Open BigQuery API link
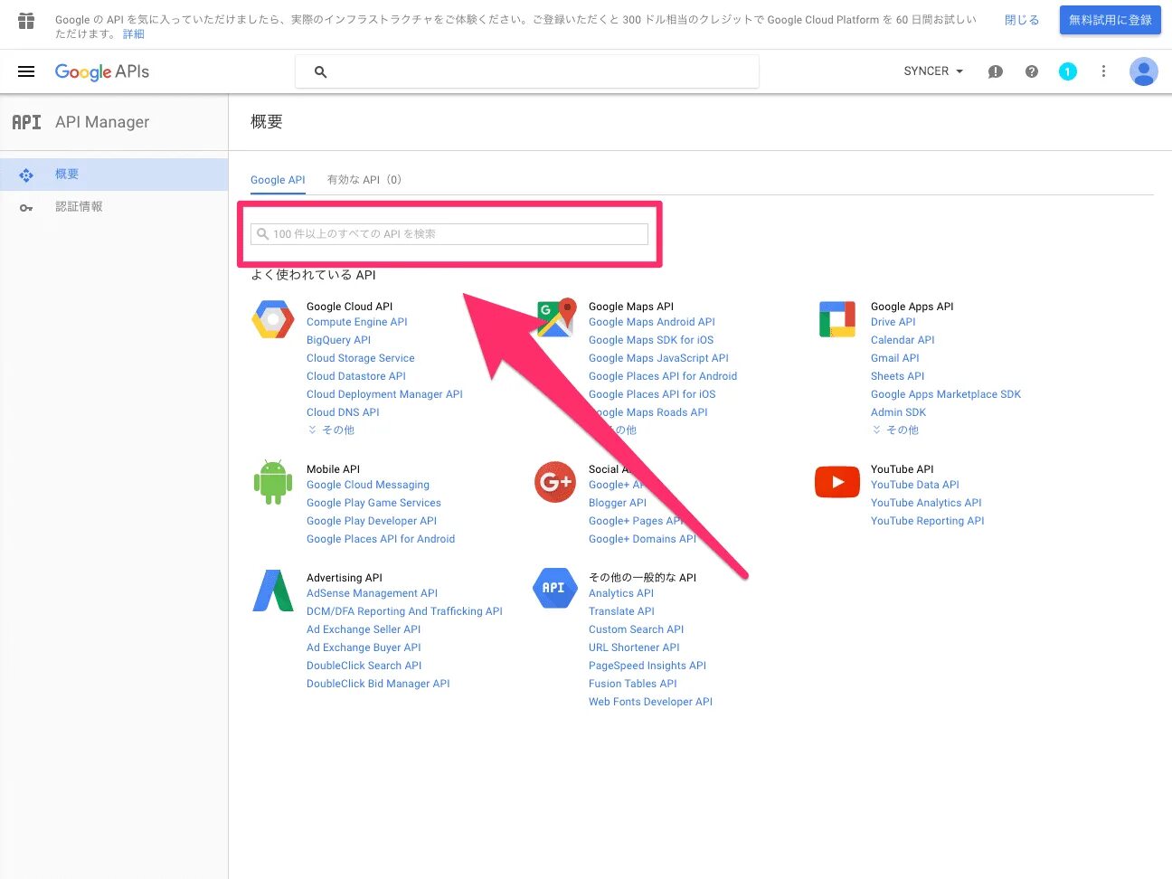Image resolution: width=1172 pixels, height=879 pixels. click(x=339, y=340)
